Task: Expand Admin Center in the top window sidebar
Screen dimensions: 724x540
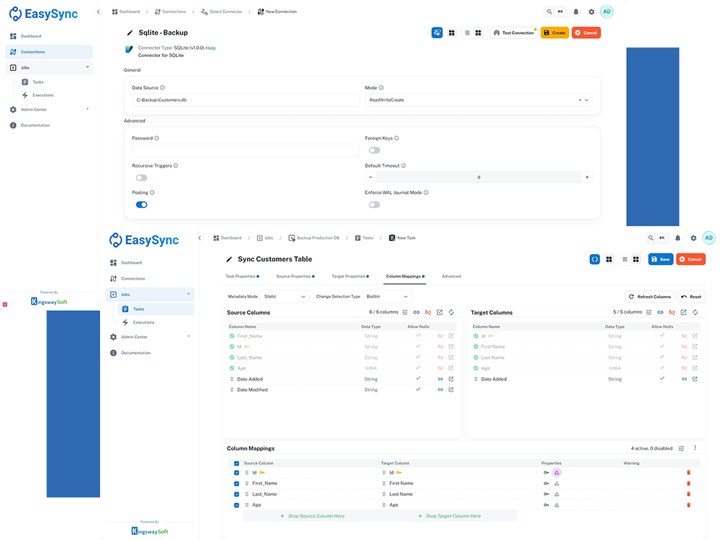Action: click(x=88, y=109)
